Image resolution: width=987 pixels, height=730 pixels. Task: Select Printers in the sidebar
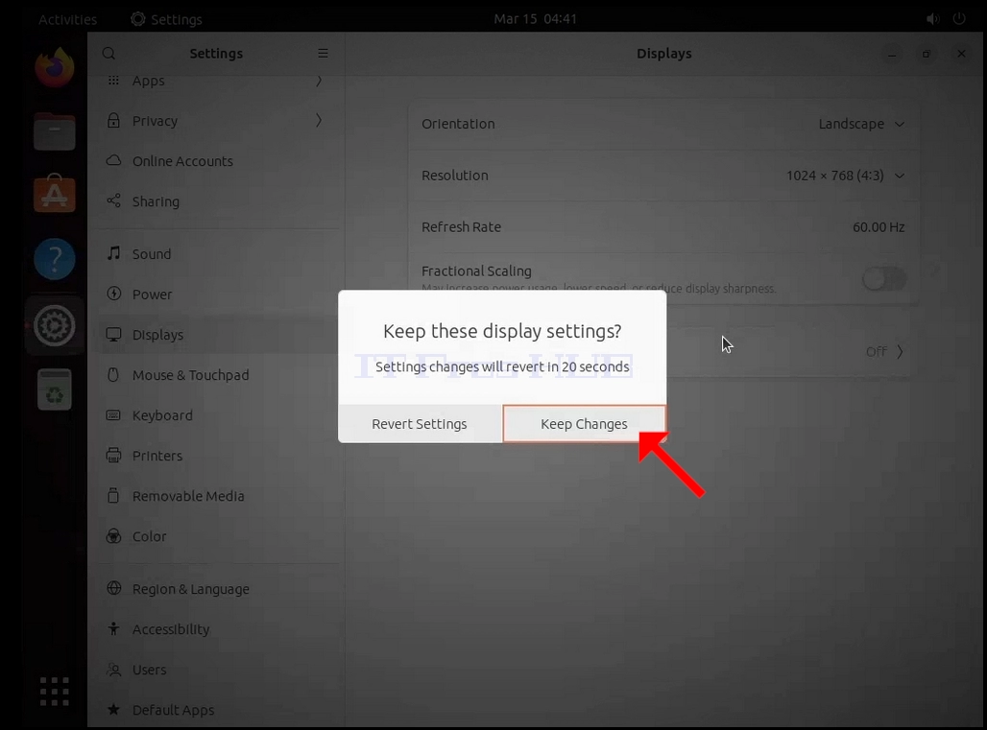point(218,456)
